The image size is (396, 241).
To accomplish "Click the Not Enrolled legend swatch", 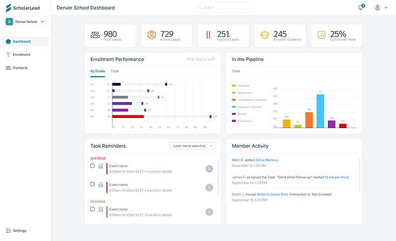I will (x=234, y=121).
